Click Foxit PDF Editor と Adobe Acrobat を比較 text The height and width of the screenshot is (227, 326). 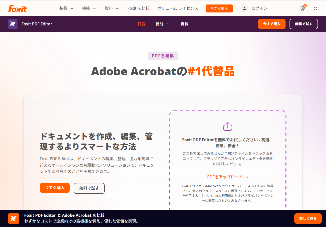click(64, 215)
